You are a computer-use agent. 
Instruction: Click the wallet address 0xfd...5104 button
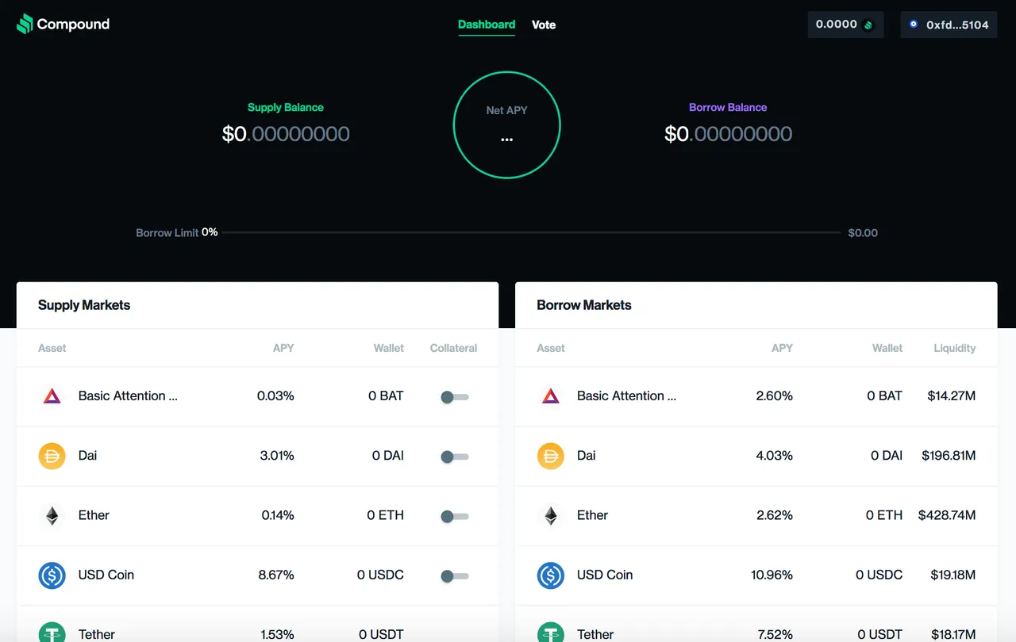949,25
